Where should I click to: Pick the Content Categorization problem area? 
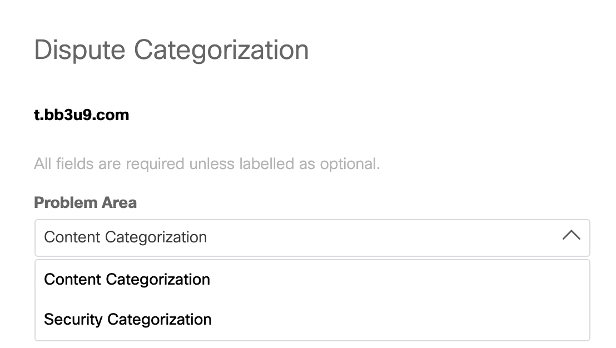coord(127,279)
